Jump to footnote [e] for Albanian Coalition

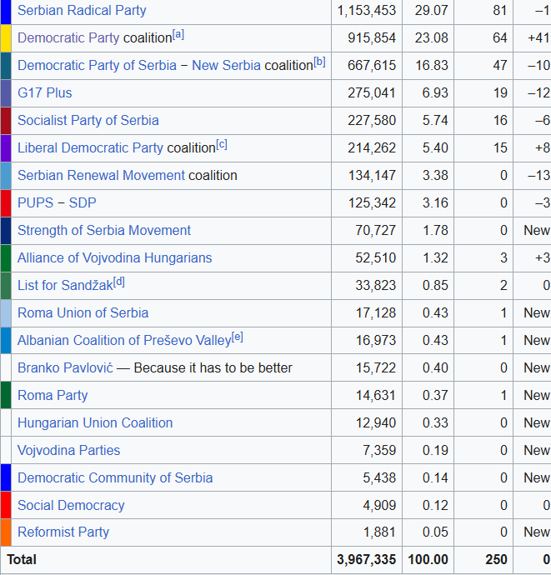(237, 337)
